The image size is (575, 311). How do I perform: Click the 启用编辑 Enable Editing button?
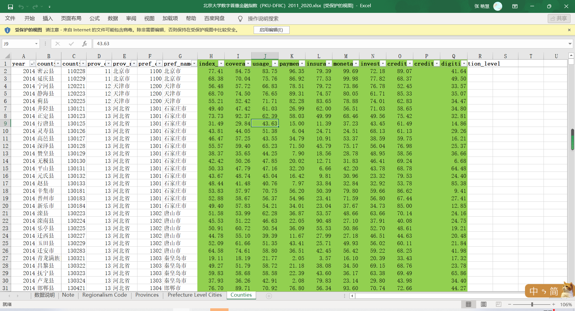271,30
